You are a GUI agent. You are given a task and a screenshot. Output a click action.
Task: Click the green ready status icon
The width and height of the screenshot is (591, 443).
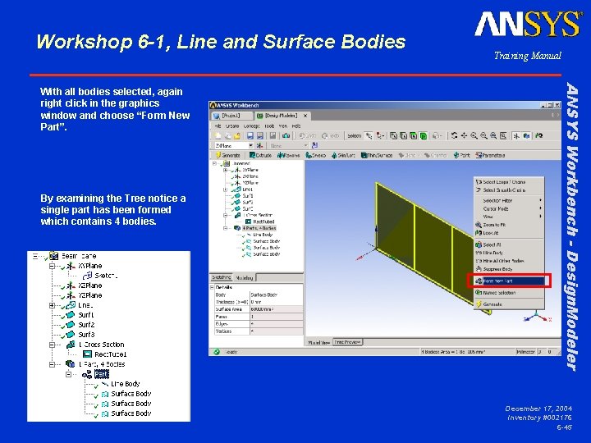point(217,352)
